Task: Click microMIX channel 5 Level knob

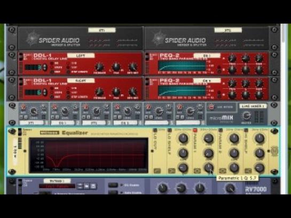Action: 159,111
